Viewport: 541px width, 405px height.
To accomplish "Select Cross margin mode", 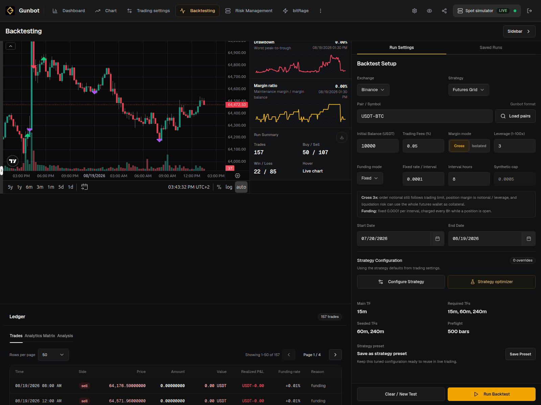I will pos(459,146).
